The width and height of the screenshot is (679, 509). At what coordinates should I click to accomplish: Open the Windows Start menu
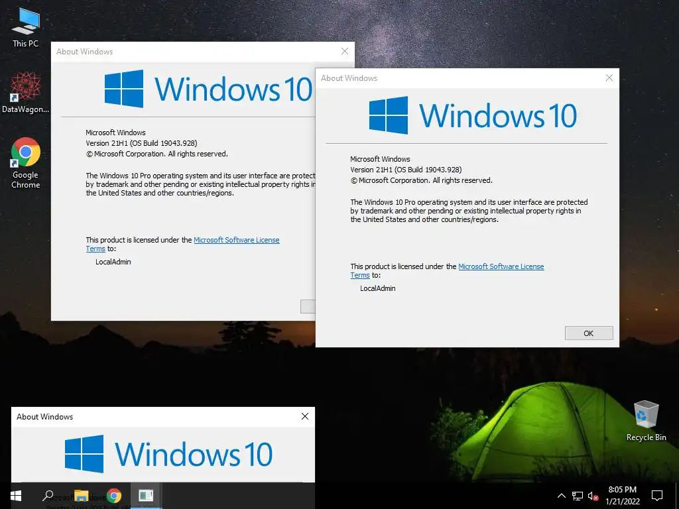point(16,496)
